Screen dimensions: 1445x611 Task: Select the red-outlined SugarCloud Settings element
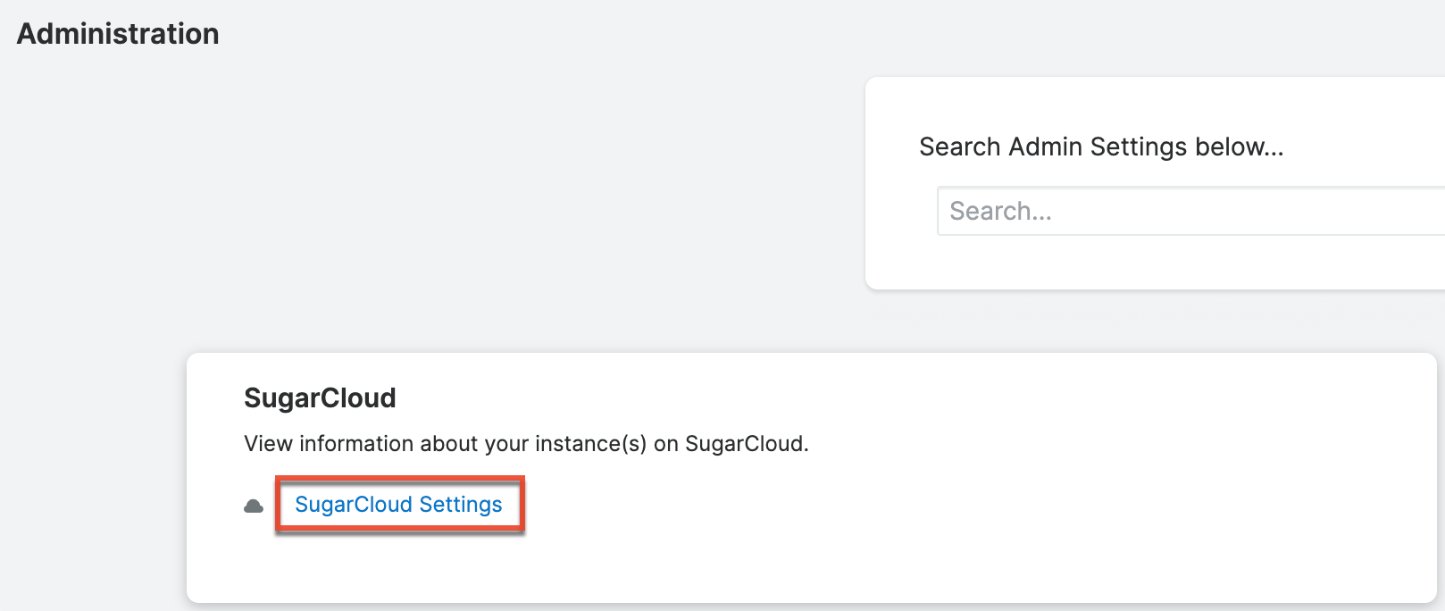click(x=399, y=504)
